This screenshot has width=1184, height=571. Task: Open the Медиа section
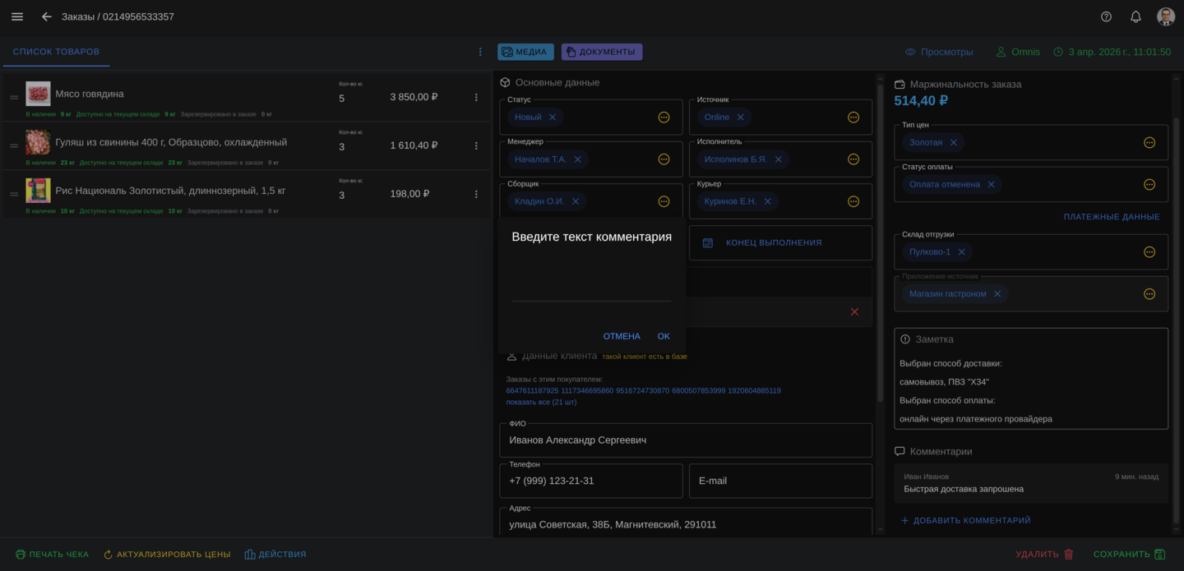click(x=525, y=52)
